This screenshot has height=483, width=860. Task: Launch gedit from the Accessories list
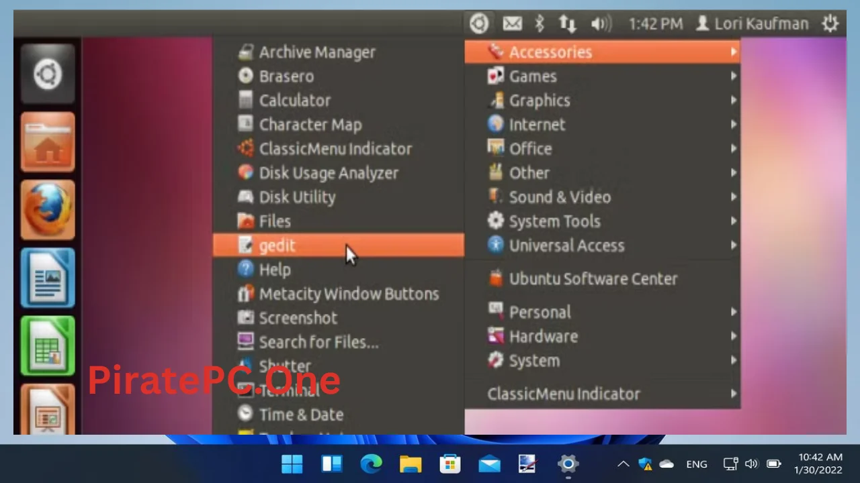[x=339, y=246]
